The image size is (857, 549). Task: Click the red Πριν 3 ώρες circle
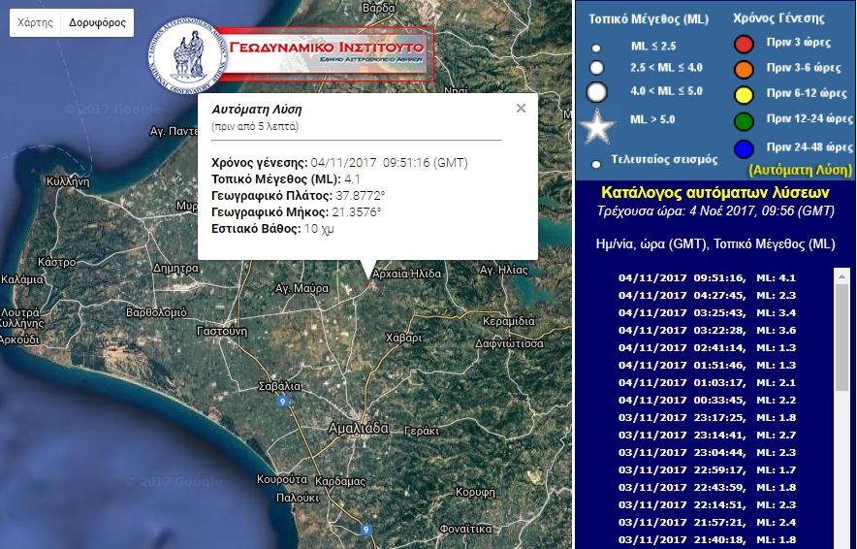pyautogui.click(x=744, y=43)
